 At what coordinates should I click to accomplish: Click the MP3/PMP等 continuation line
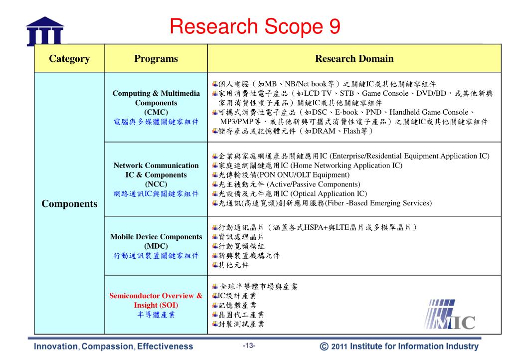click(x=354, y=122)
